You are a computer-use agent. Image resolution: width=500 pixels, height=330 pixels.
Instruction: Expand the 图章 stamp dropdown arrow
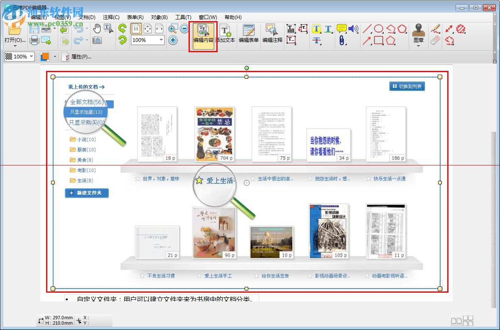pos(418,46)
